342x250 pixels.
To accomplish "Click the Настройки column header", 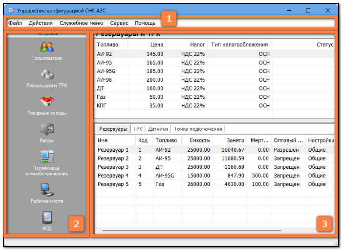I will coord(320,140).
